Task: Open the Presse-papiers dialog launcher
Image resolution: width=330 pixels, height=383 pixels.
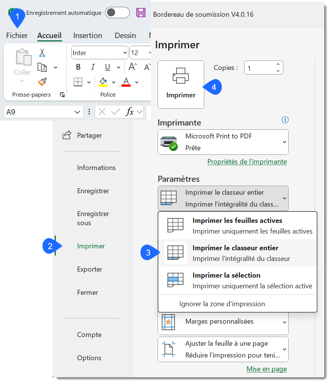Action: (x=62, y=95)
